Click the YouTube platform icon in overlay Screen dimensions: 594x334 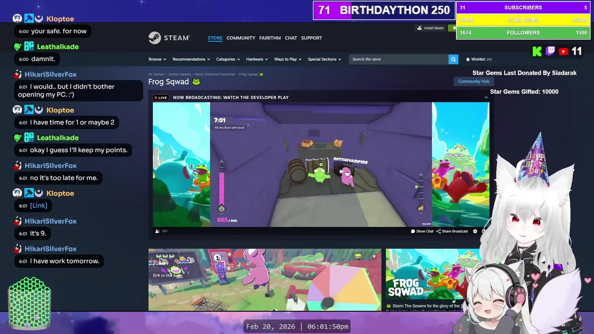click(563, 51)
